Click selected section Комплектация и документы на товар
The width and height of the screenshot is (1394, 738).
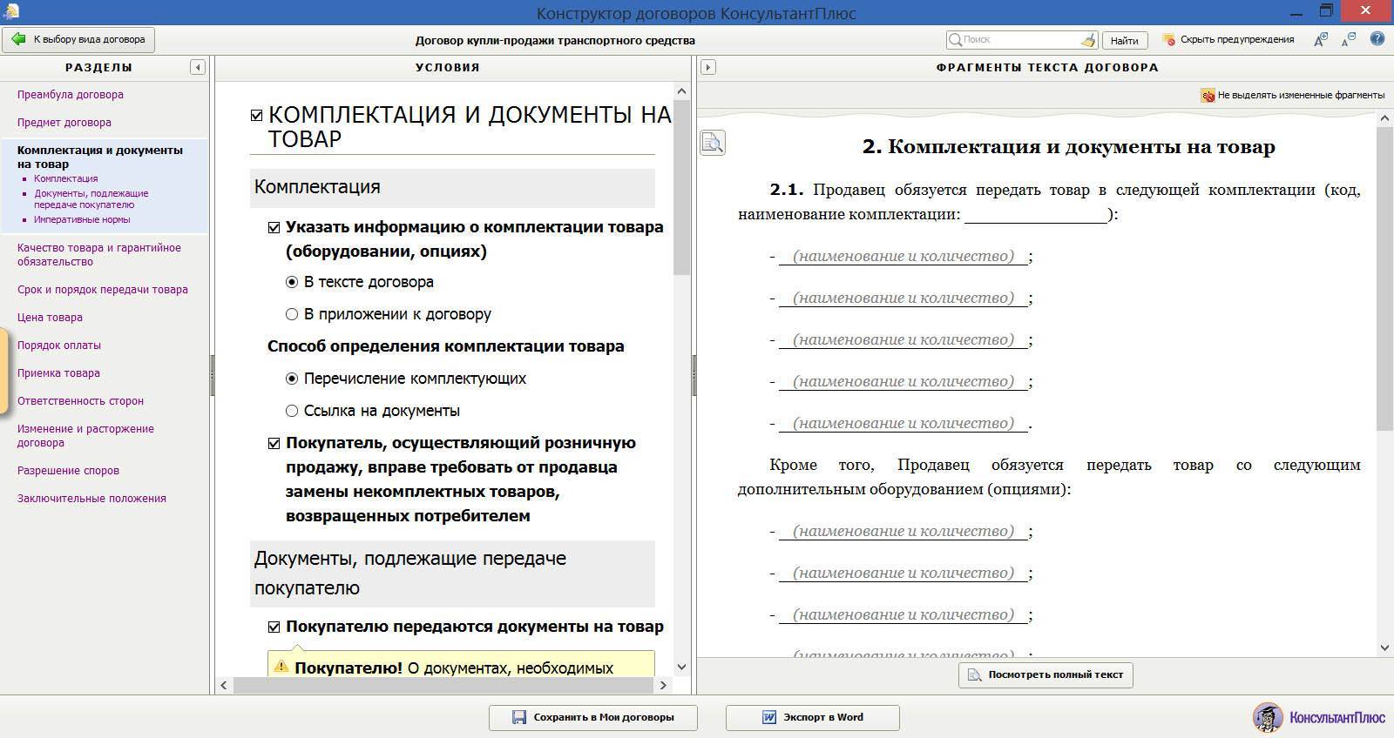100,157
